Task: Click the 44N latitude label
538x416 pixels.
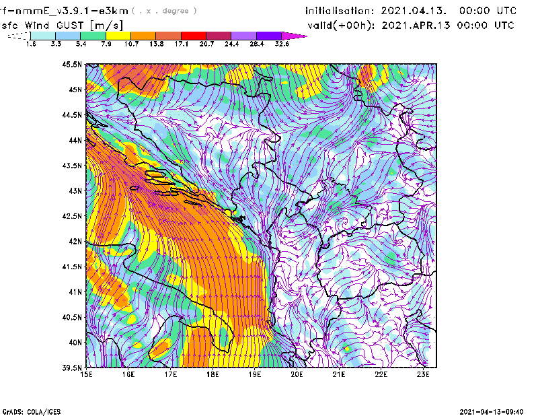Action: (x=75, y=140)
